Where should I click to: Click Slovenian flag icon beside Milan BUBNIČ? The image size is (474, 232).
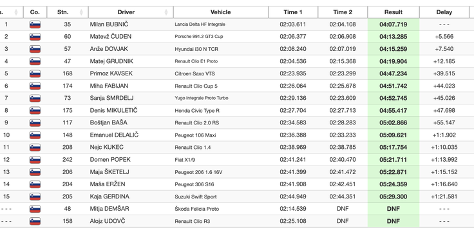pyautogui.click(x=35, y=24)
